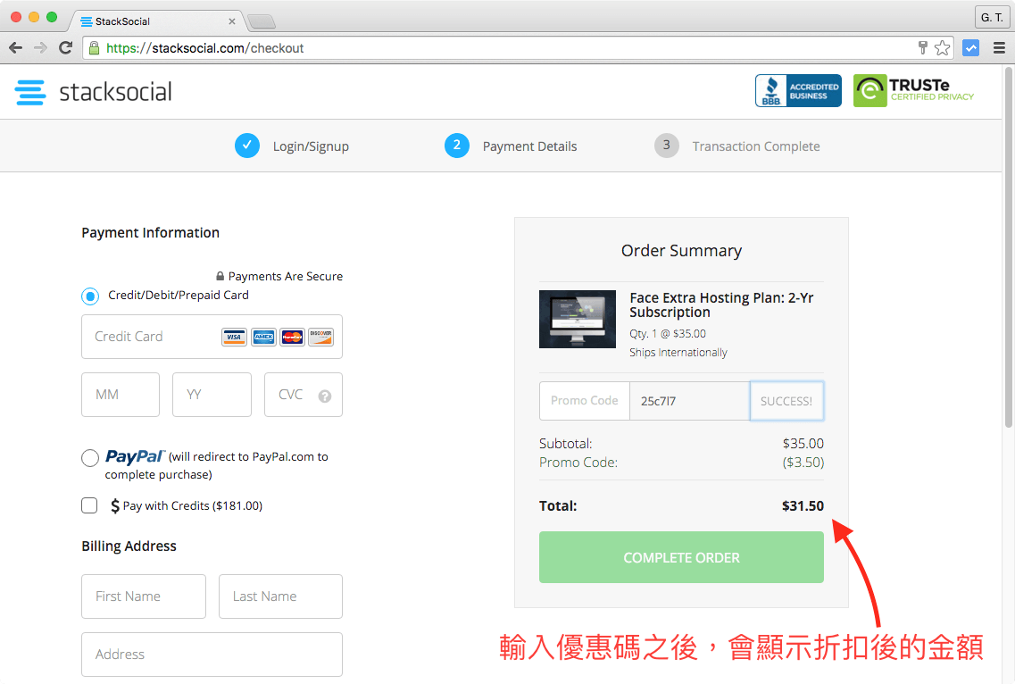This screenshot has width=1015, height=684.
Task: Go back to the previous page
Action: 15,48
